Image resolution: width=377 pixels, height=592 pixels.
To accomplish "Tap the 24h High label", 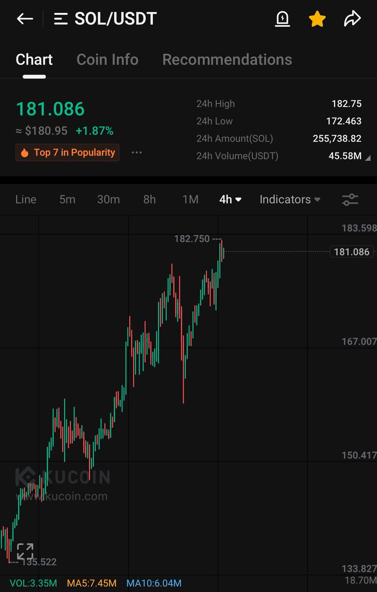I will 216,104.
